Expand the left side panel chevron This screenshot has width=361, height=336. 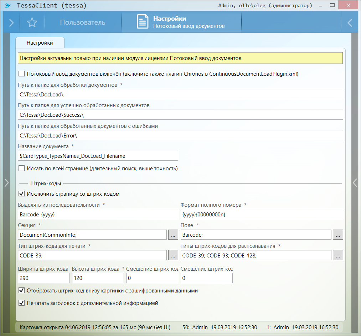6,182
